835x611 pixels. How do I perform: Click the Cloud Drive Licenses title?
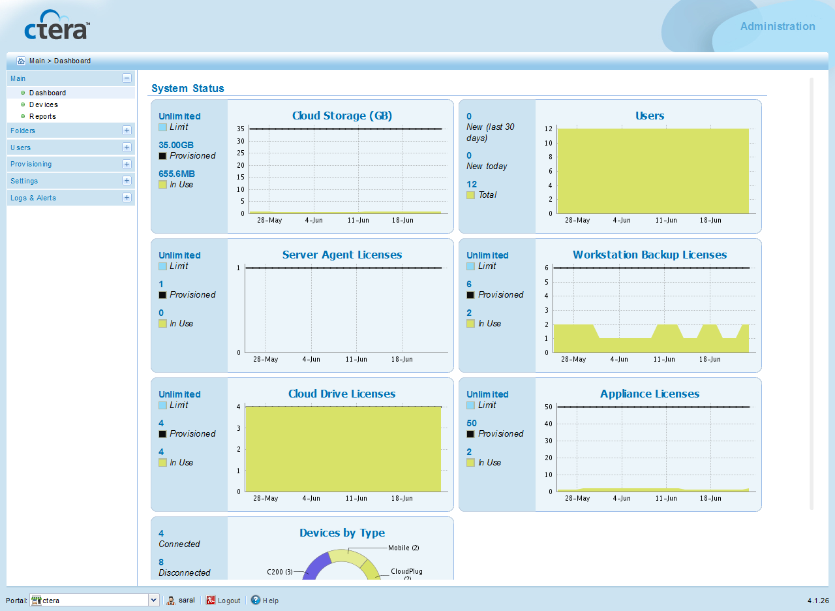[x=342, y=394]
